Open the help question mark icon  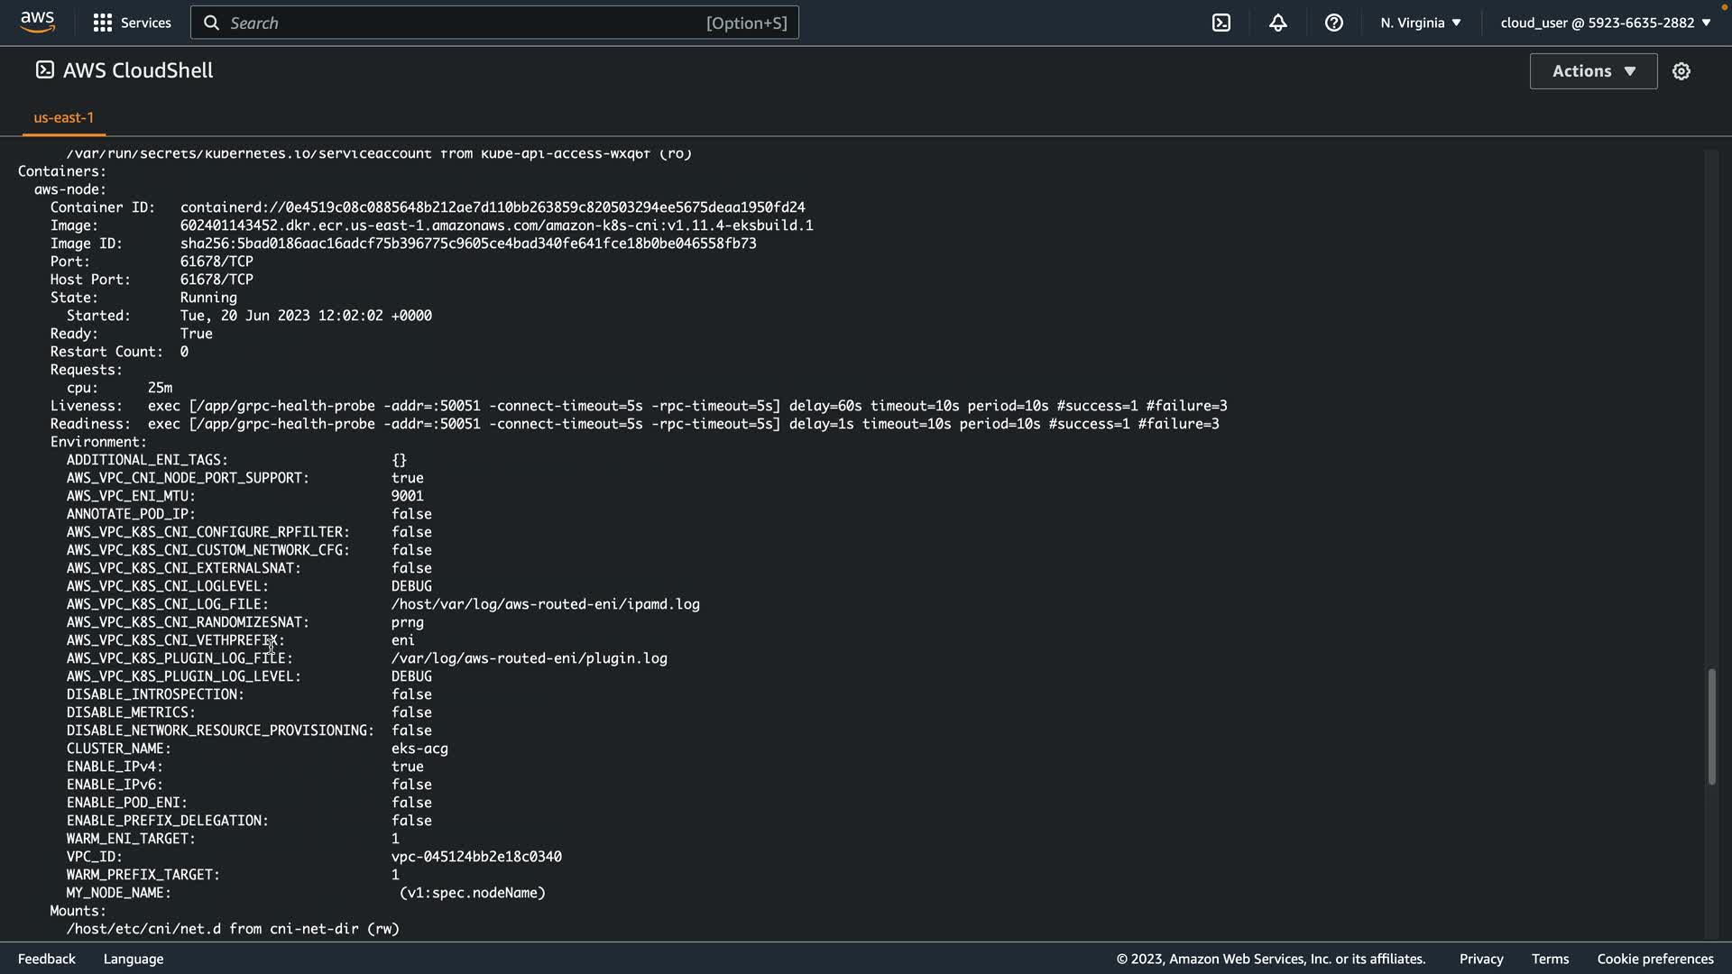pos(1333,23)
